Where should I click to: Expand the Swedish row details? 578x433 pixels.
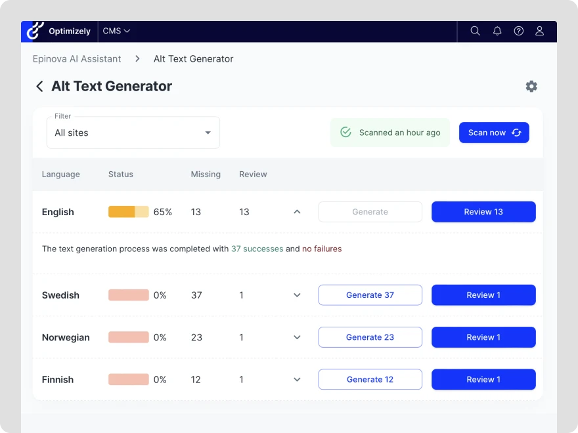pos(297,295)
